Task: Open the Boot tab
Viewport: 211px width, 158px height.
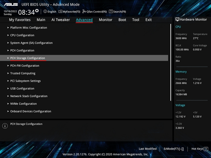Action: click(122, 20)
